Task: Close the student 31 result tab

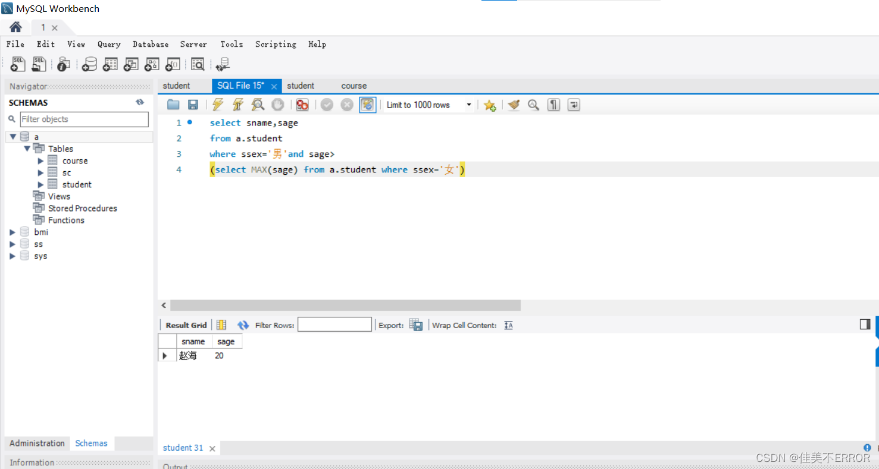Action: [x=212, y=448]
